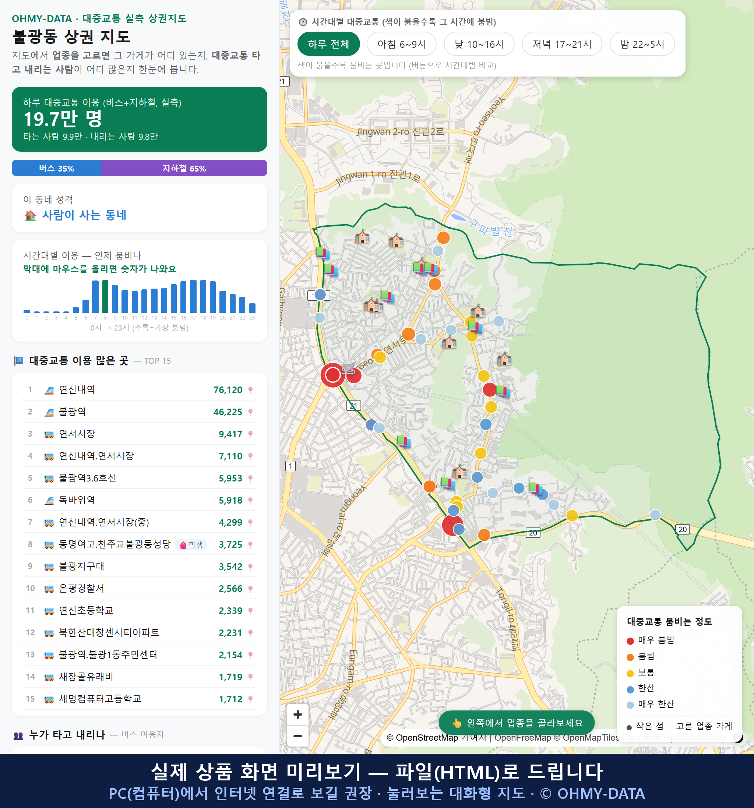This screenshot has height=808, width=754.
Task: Click the chart bar at hour 23
Action: pos(252,308)
